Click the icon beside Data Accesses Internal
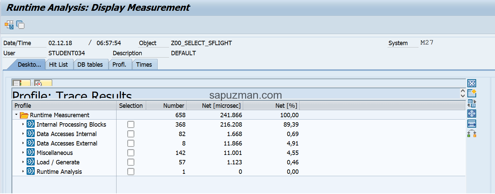Image resolution: width=495 pixels, height=194 pixels. point(31,134)
